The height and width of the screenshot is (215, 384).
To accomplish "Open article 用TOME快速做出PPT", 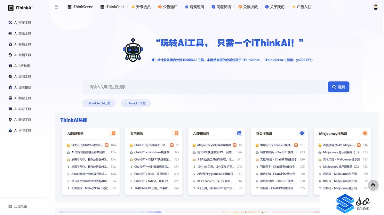I will (x=215, y=152).
